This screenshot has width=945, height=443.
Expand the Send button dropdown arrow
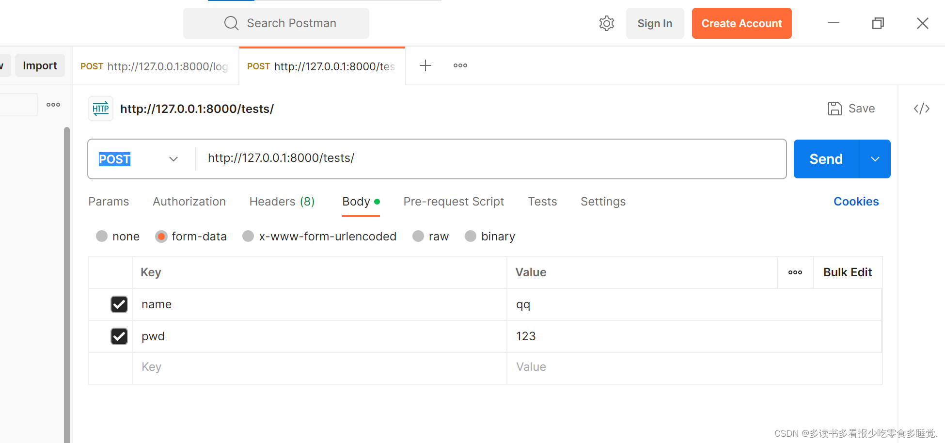875,159
